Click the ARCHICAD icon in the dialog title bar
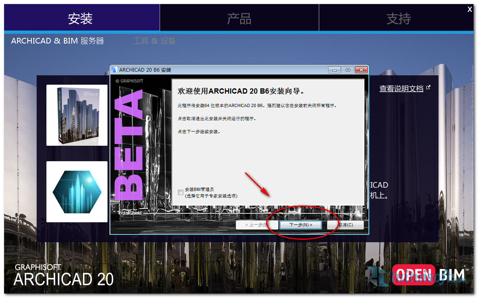Image resolution: width=478 pixels, height=298 pixels. click(x=114, y=70)
